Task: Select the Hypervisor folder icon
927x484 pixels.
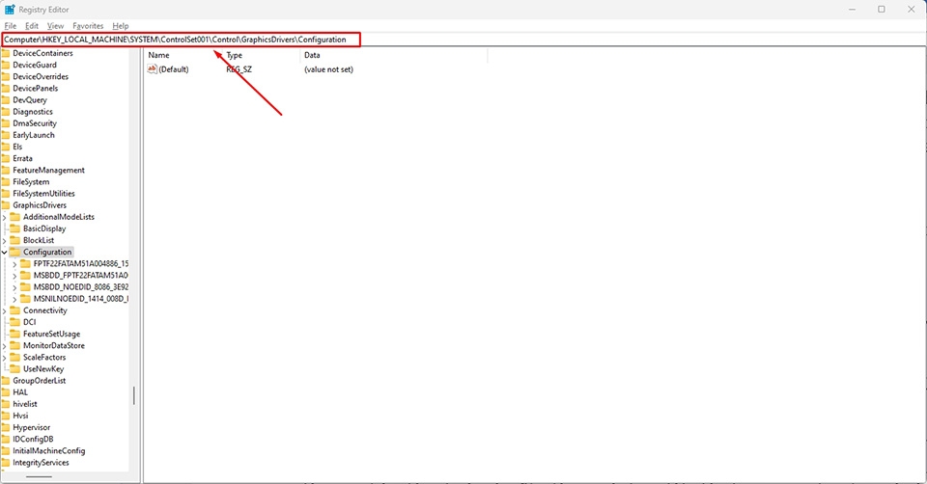Action: click(x=6, y=427)
